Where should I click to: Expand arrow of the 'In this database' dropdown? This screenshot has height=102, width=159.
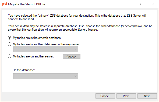point(75,76)
